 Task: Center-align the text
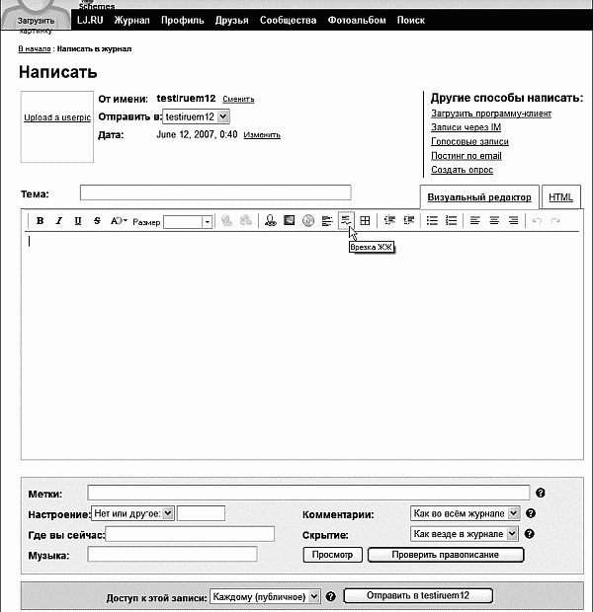click(494, 221)
